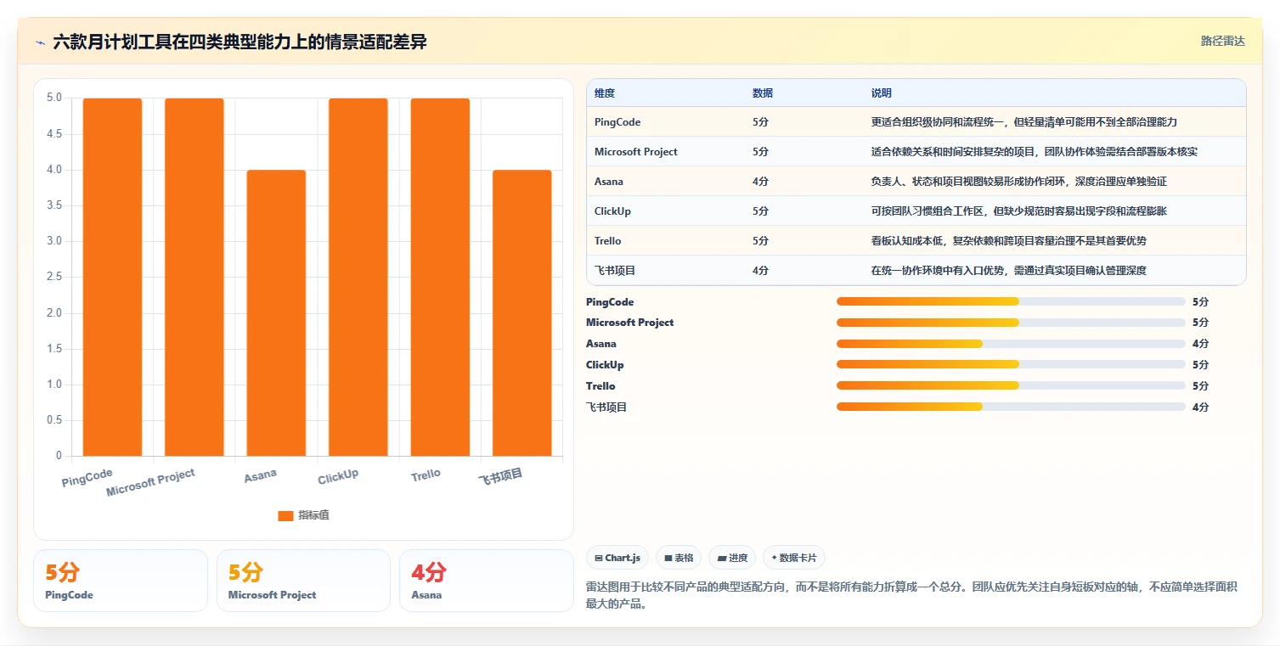Click the description 可按团队习惯组合工作区
The height and width of the screenshot is (646, 1280).
click(x=928, y=211)
